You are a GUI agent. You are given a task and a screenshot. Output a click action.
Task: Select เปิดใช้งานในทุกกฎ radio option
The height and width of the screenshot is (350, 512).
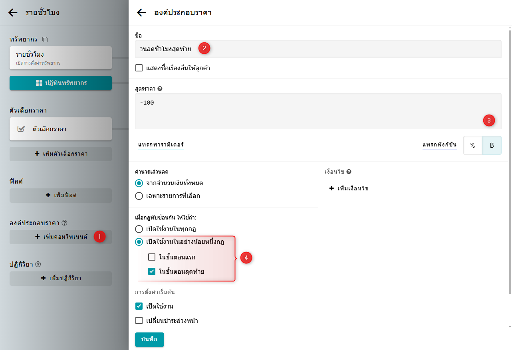(x=139, y=229)
